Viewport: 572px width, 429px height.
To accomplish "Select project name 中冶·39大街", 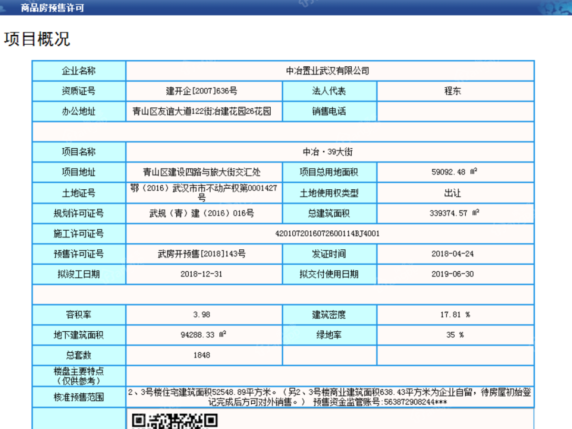I will tap(327, 152).
